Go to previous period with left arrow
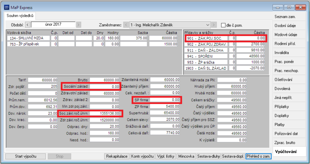Viewport: 310px width, 164px height. click(x=28, y=25)
